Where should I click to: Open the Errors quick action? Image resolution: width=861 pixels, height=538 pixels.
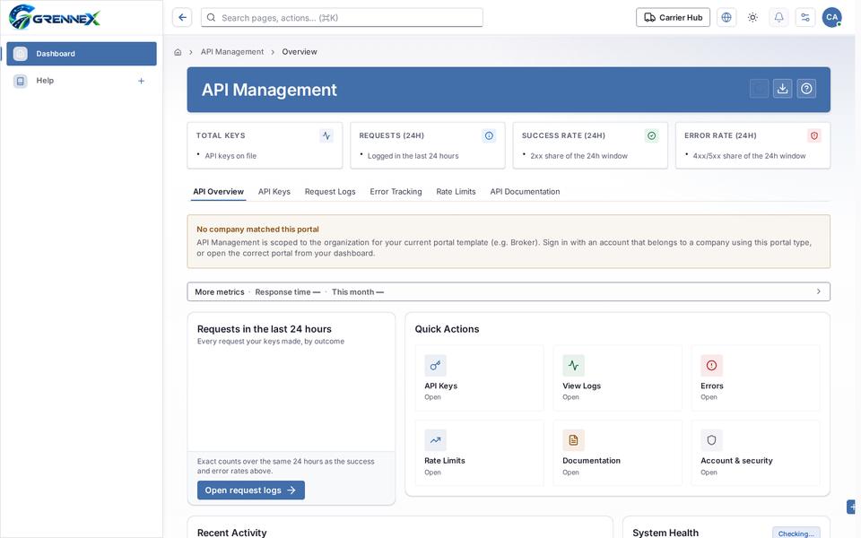click(755, 377)
